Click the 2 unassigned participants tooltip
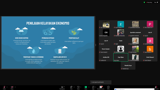The width and height of the screenshot is (160, 90). [x=100, y=82]
